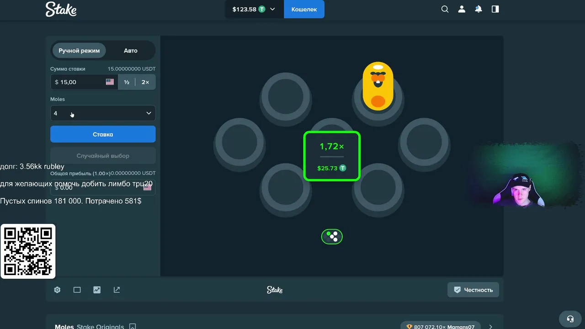585x329 pixels.
Task: Halve the bet with ½ button
Action: [x=127, y=82]
